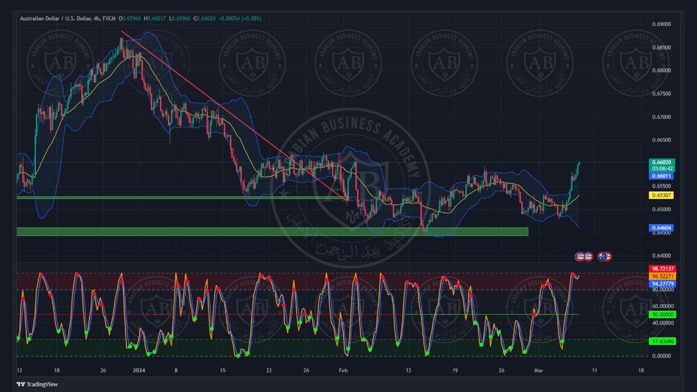Click the 50.00000 midline level label

tap(663, 315)
